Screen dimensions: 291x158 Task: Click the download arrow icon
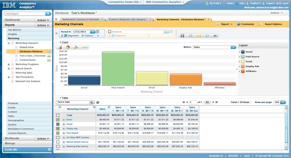coord(207,36)
